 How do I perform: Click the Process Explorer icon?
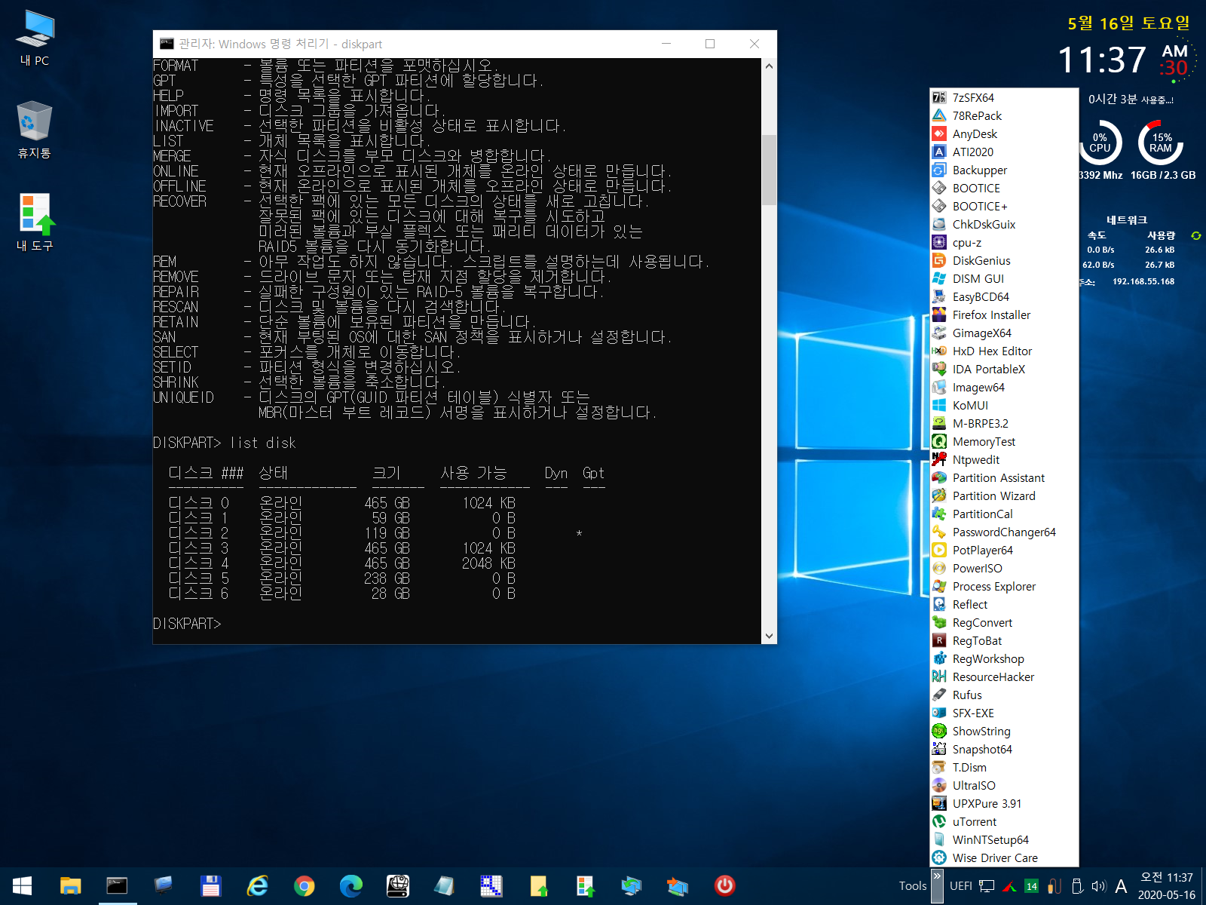click(939, 586)
